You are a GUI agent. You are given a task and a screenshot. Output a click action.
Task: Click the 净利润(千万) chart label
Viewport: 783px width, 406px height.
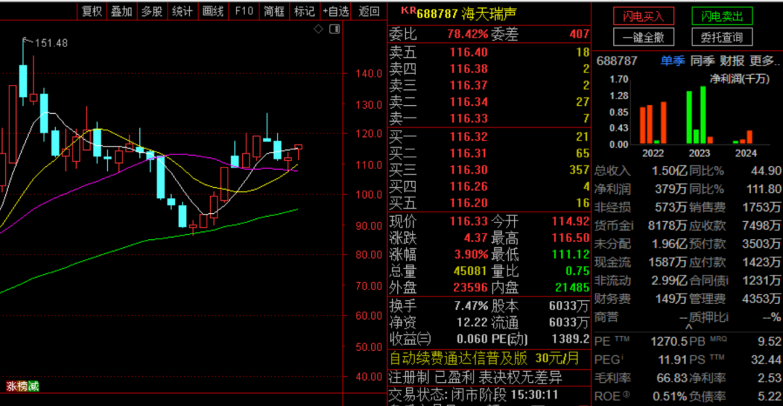point(739,79)
